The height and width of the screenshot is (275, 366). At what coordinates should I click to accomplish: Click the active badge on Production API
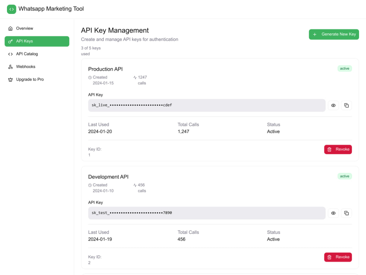pyautogui.click(x=344, y=69)
